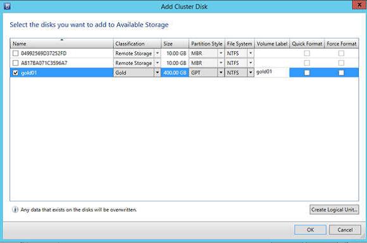Sort by the Classification column header
The height and width of the screenshot is (243, 367).
click(x=137, y=44)
